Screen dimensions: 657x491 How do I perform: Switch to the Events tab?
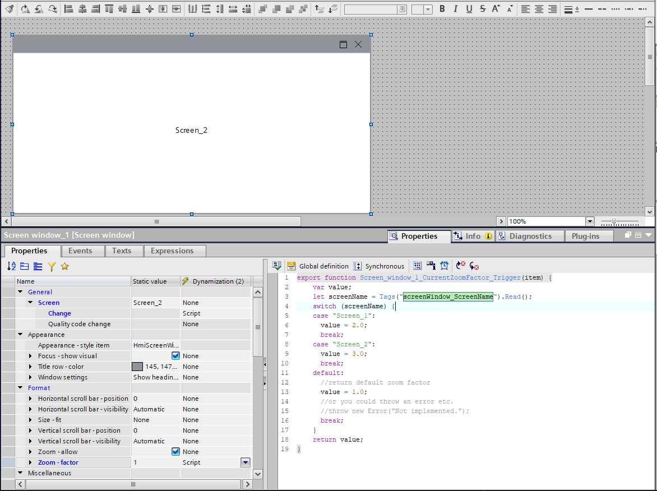[80, 251]
